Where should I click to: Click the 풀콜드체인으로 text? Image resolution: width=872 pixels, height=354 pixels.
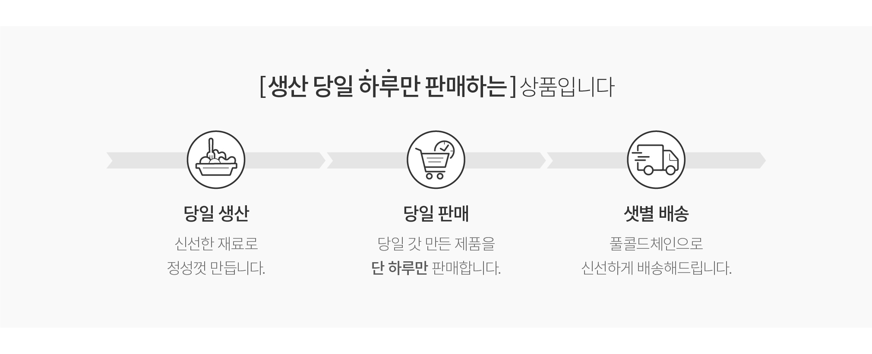point(656,244)
